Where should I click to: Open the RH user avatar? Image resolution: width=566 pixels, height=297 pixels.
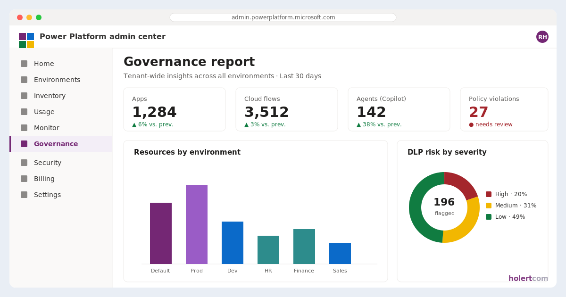(x=542, y=37)
